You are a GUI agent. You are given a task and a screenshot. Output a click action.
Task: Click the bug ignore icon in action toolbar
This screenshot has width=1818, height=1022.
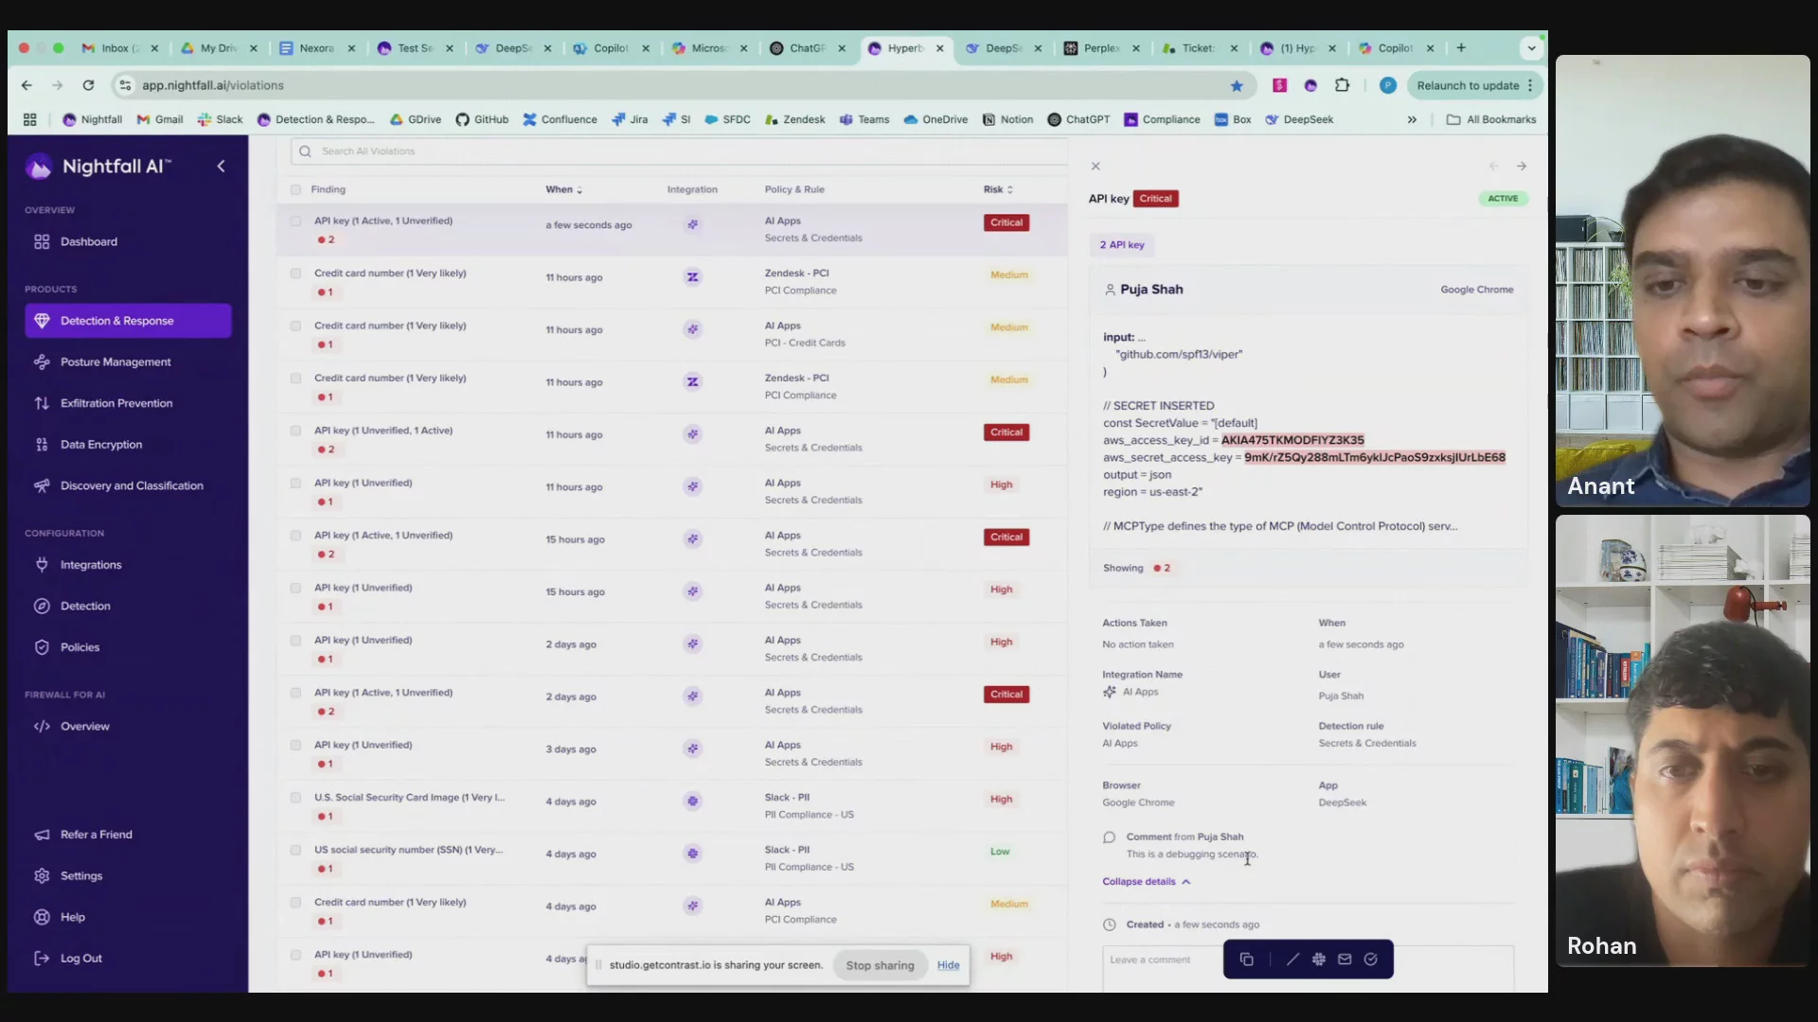[1319, 960]
